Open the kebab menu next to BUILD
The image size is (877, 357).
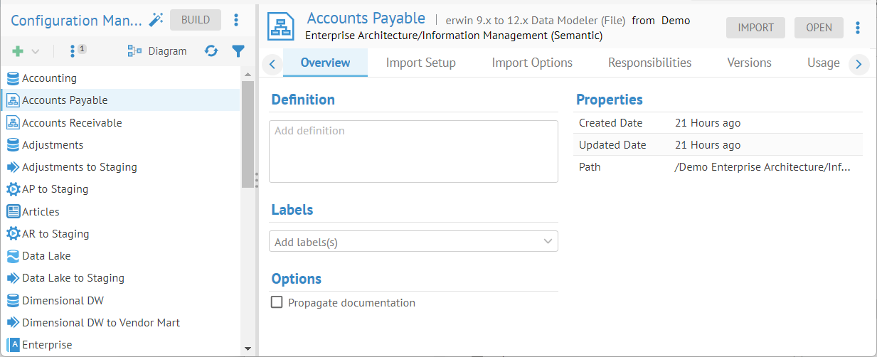tap(237, 20)
